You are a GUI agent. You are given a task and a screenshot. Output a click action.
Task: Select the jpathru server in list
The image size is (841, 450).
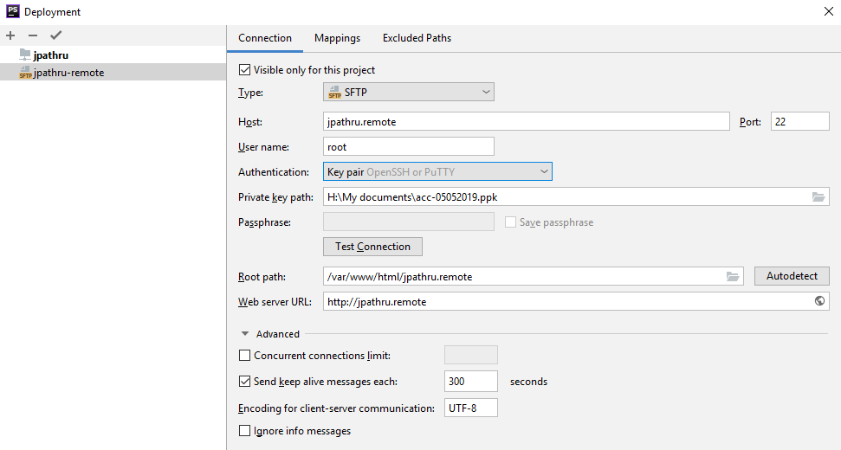pos(50,55)
